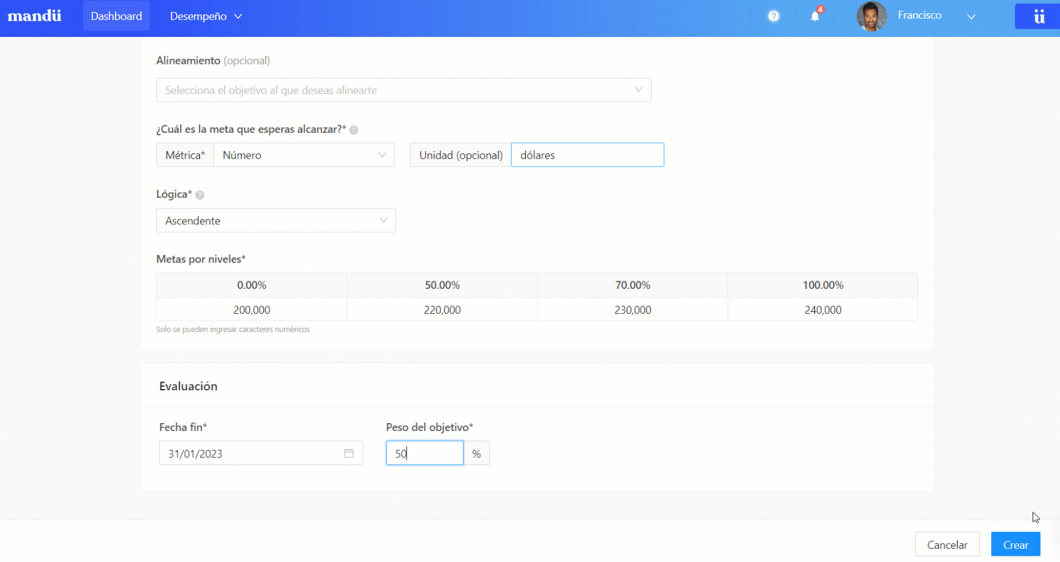Expand Francisco user account dropdown
The height and width of the screenshot is (562, 1060).
click(971, 16)
